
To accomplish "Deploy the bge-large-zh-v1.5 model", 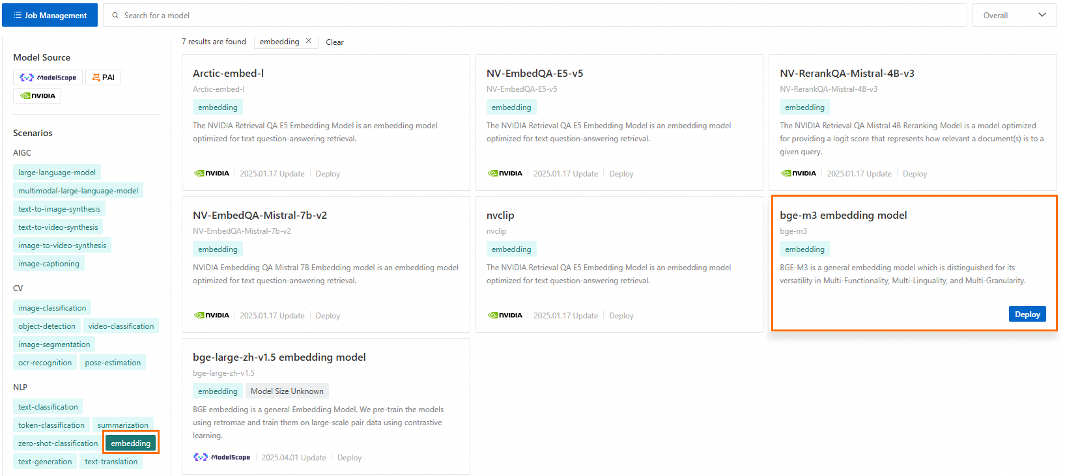I will point(349,458).
